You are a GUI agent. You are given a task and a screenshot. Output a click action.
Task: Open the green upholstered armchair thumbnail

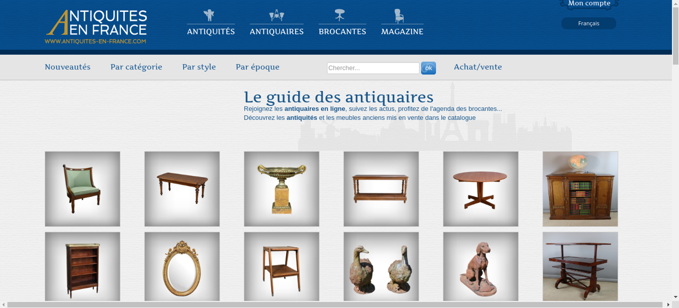click(82, 189)
